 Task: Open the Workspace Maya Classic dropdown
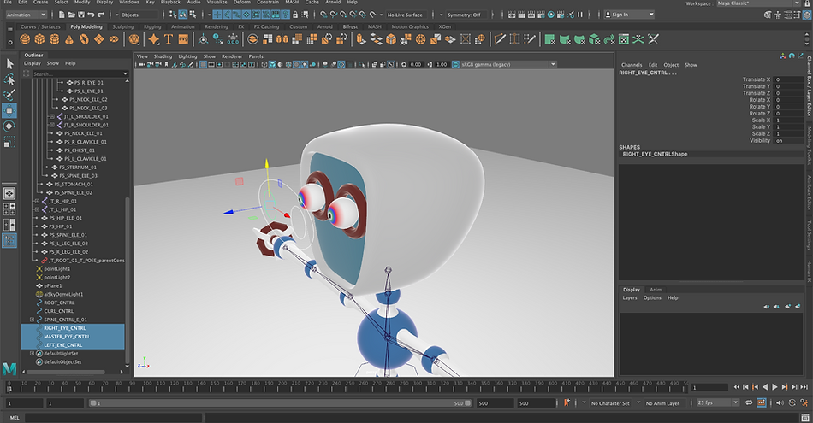tap(758, 3)
